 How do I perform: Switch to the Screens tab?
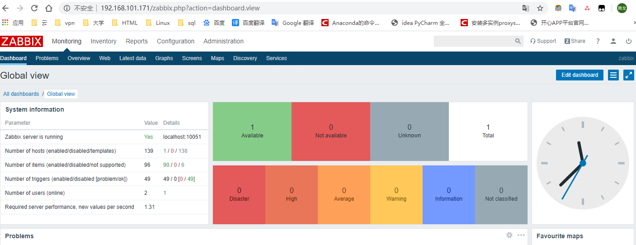tap(192, 58)
